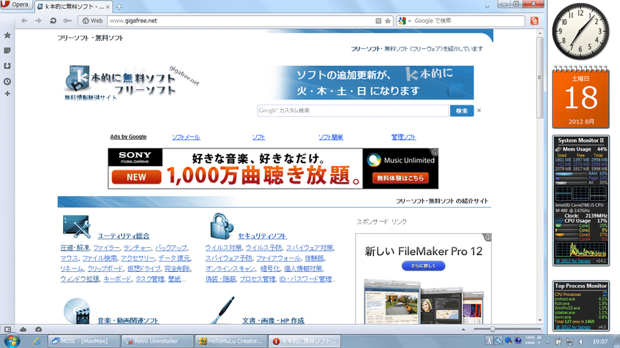
Task: Click AdChoices icon on FileMaker ad
Action: point(488,237)
